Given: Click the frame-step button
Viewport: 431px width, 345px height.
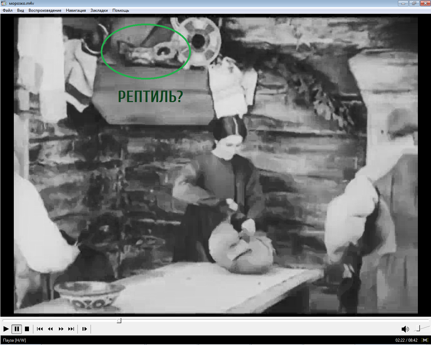Looking at the screenshot, I should [85, 329].
